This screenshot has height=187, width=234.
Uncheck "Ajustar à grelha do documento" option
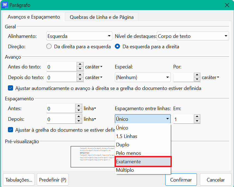(x=10, y=129)
